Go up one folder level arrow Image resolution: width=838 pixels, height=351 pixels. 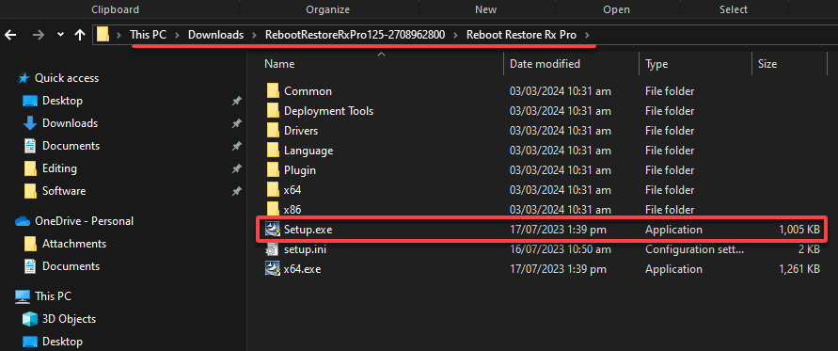click(80, 36)
